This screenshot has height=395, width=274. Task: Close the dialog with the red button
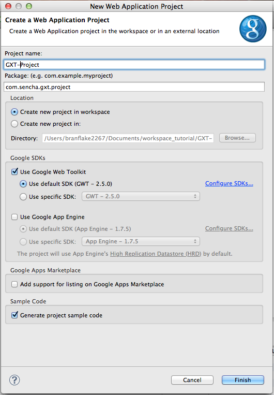8,6
